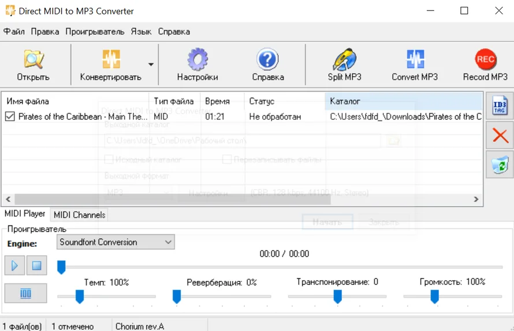Uncheck the Pirates of the Caribbean file checkbox
This screenshot has width=514, height=331.
point(10,116)
